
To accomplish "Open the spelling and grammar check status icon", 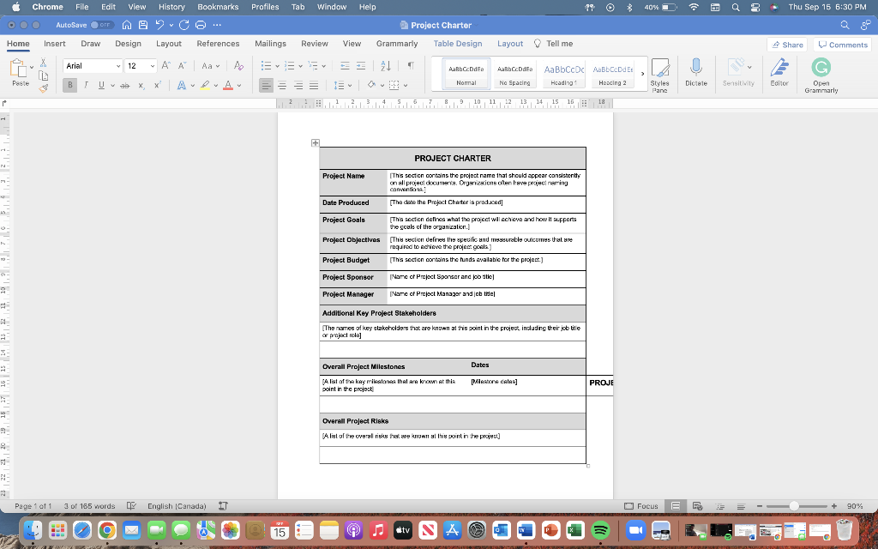I will tap(131, 506).
